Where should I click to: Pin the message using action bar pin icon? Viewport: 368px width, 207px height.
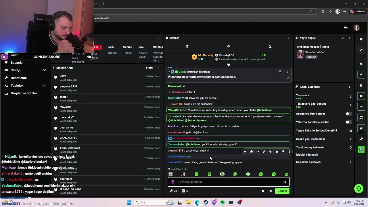[283, 152]
